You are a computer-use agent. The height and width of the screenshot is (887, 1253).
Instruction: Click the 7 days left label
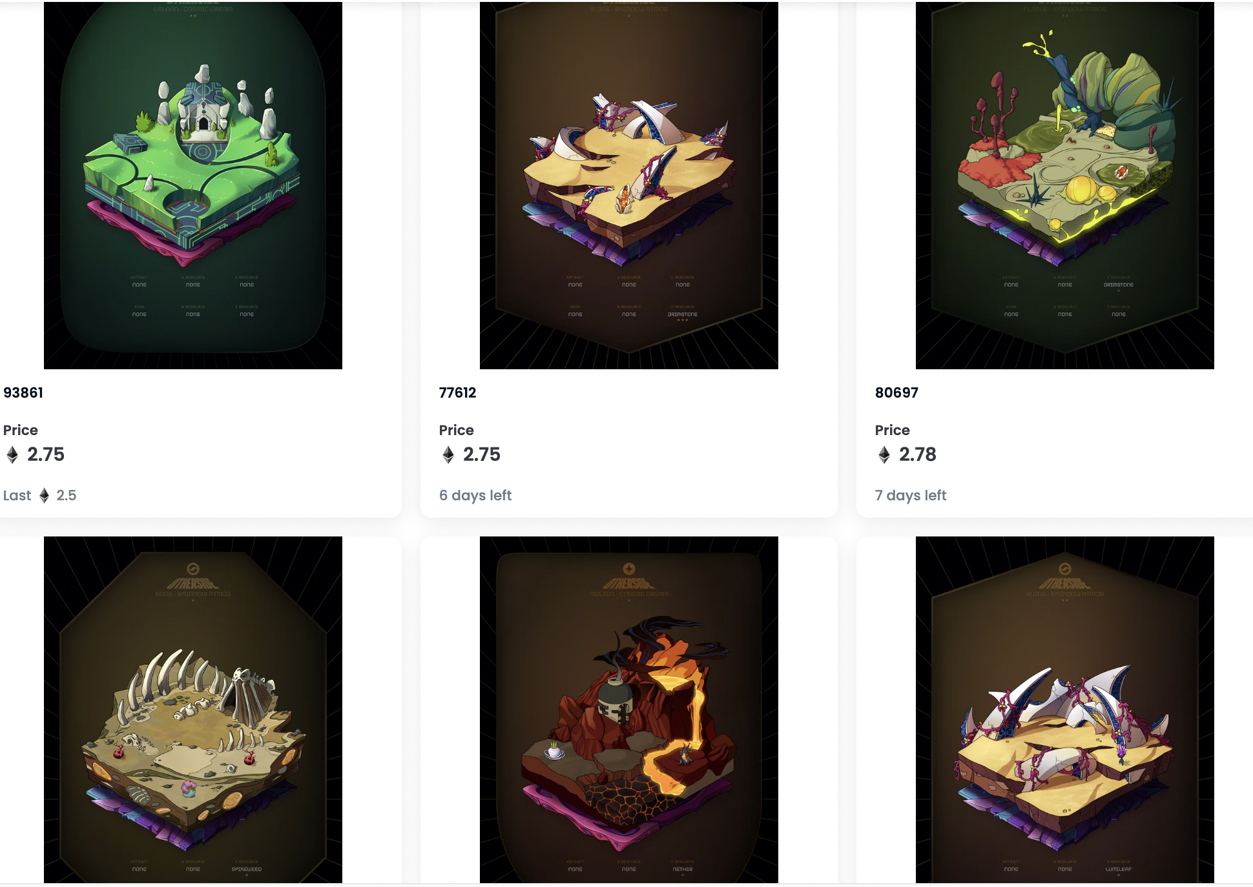click(911, 495)
